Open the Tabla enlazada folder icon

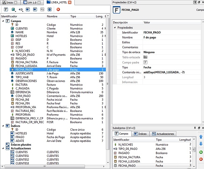(x=145, y=57)
